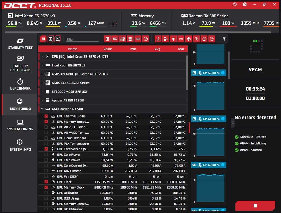Open the Monitoring section
The width and height of the screenshot is (281, 213).
(x=20, y=104)
